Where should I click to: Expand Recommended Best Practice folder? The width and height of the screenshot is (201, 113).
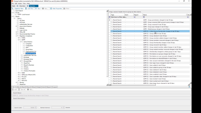point(16,34)
